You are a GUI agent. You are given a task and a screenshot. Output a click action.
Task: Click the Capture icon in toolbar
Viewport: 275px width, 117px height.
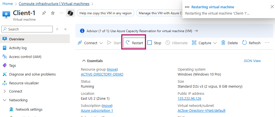(x=194, y=43)
